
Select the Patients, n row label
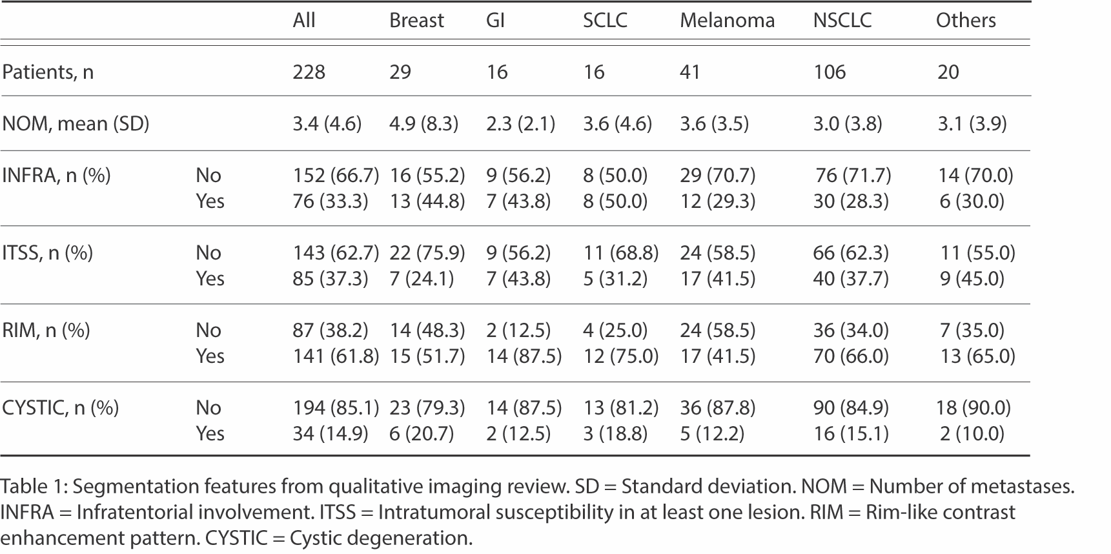tap(48, 72)
